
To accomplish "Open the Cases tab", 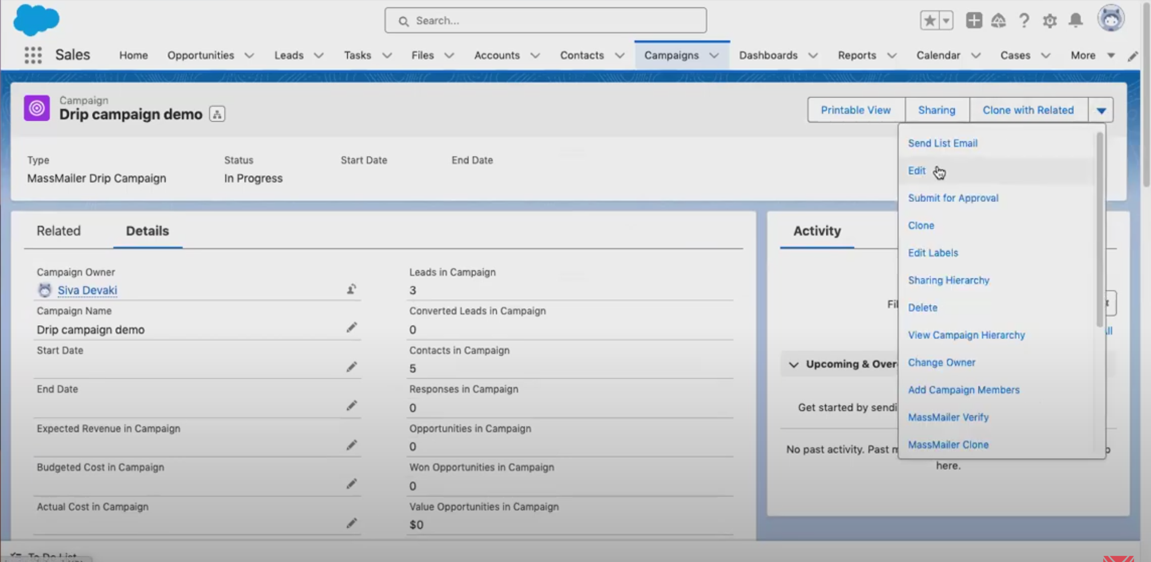I will coord(1015,55).
